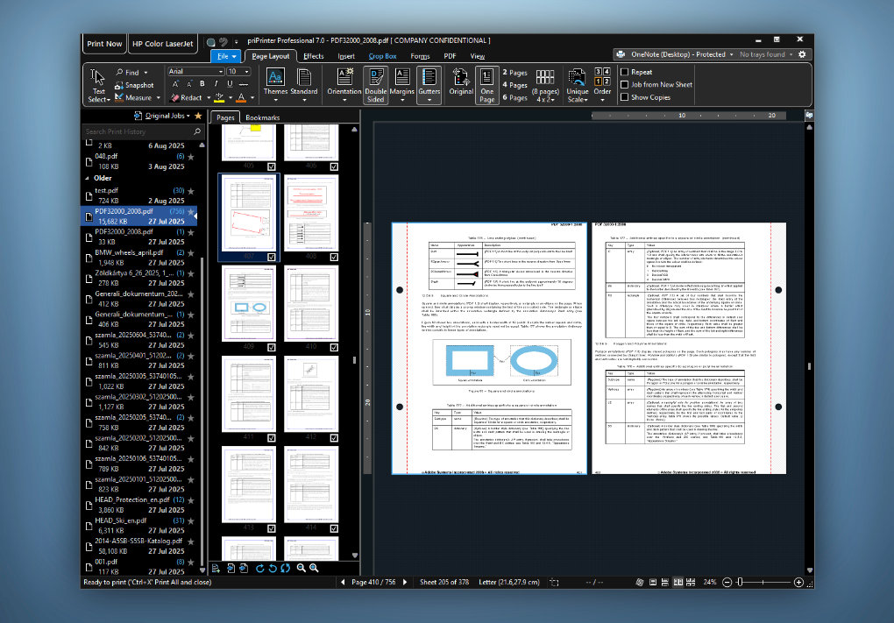This screenshot has width=894, height=623.
Task: Open the font name dropdown showing Arial
Action: (x=195, y=72)
